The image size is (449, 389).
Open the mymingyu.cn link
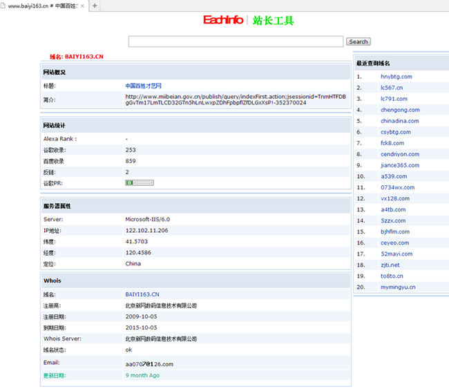[398, 287]
